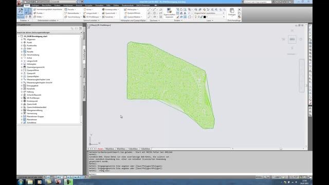This screenshot has width=329, height=185.
Task: Click the Einzugsgebiet node icon
Action: point(25,86)
